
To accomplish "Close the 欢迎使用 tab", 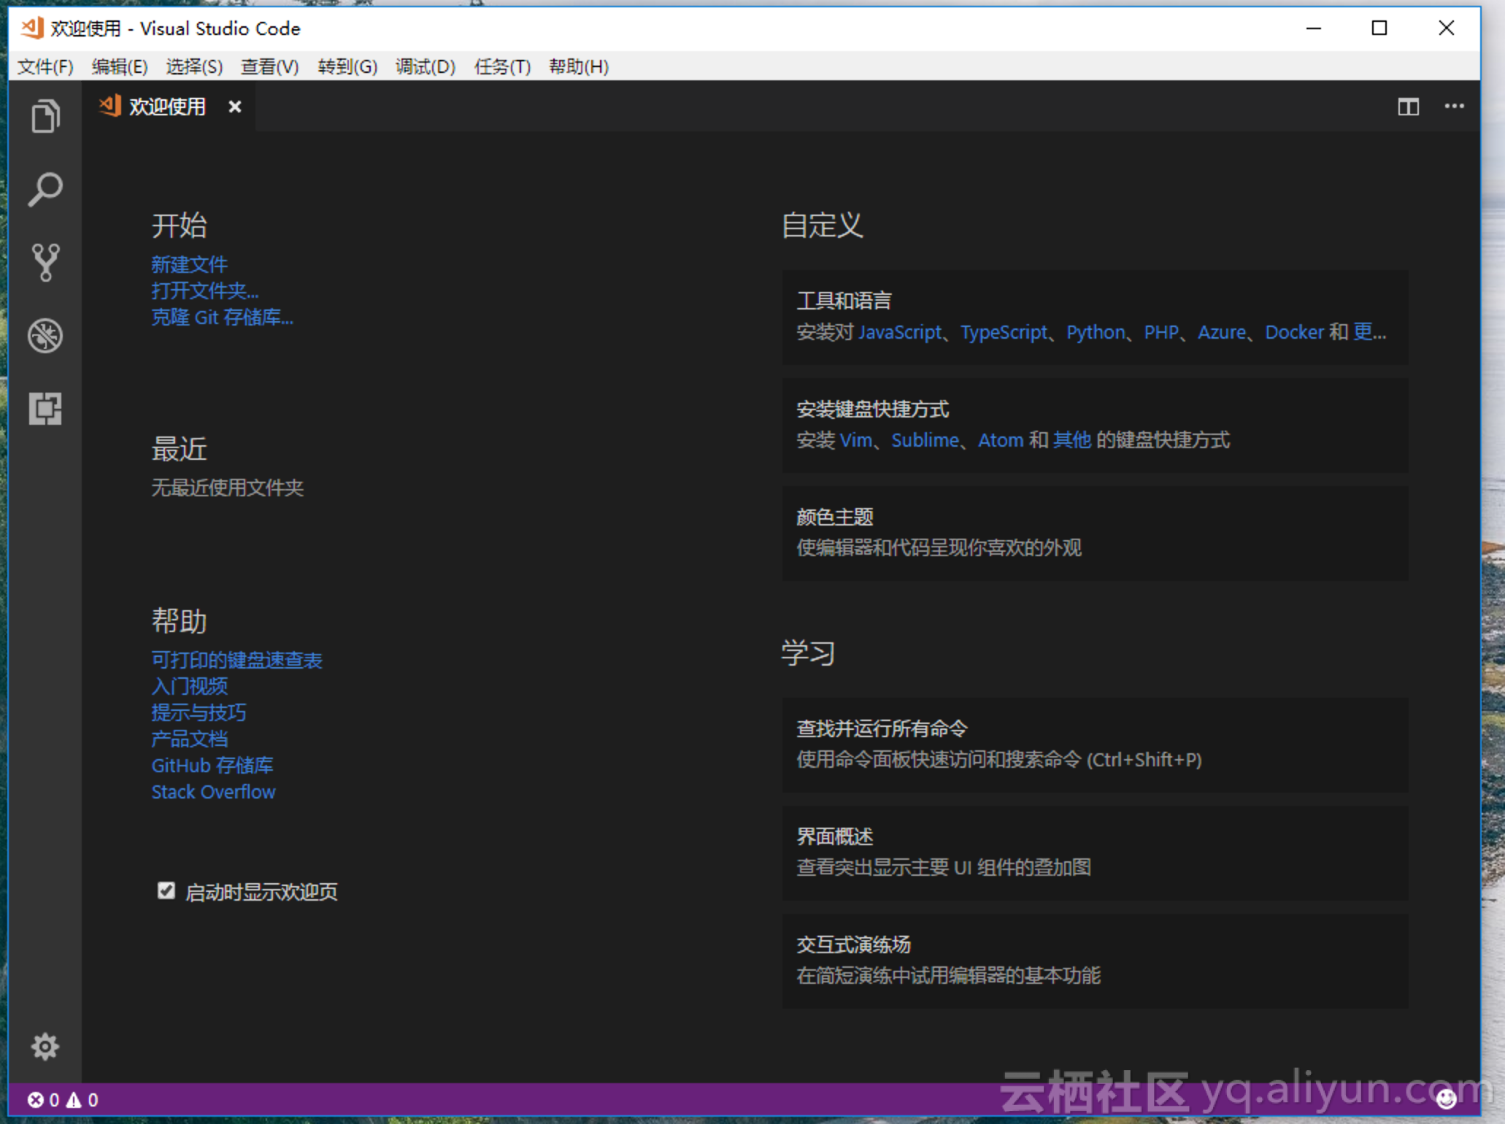I will 235,107.
